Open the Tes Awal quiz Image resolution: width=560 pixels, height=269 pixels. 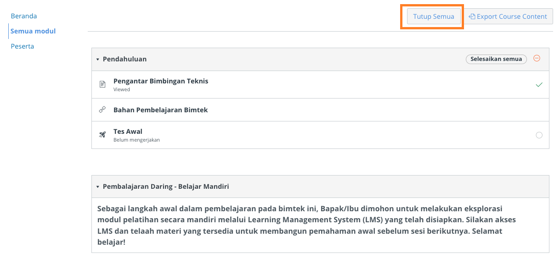[128, 132]
